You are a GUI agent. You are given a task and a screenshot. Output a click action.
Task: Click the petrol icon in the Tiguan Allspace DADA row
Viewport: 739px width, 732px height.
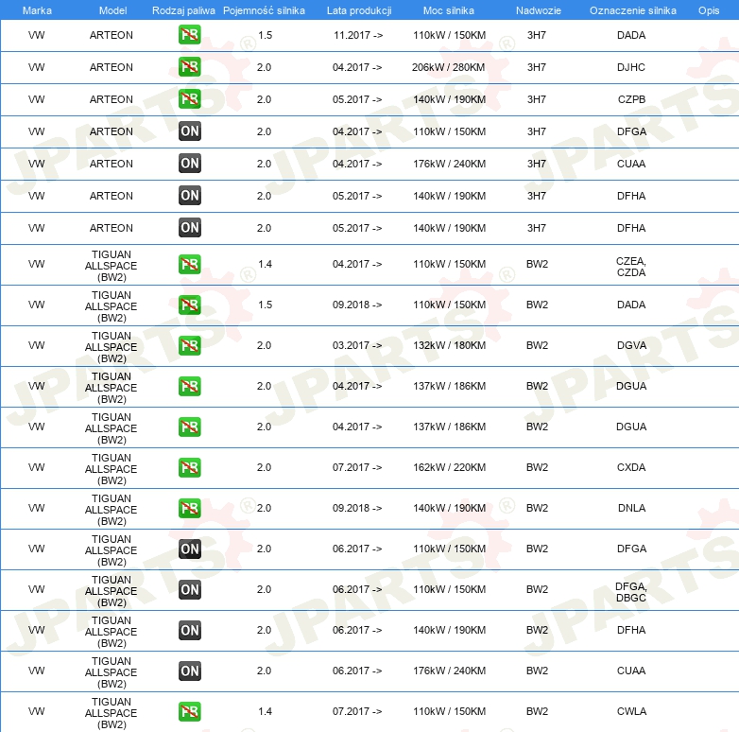pyautogui.click(x=189, y=305)
